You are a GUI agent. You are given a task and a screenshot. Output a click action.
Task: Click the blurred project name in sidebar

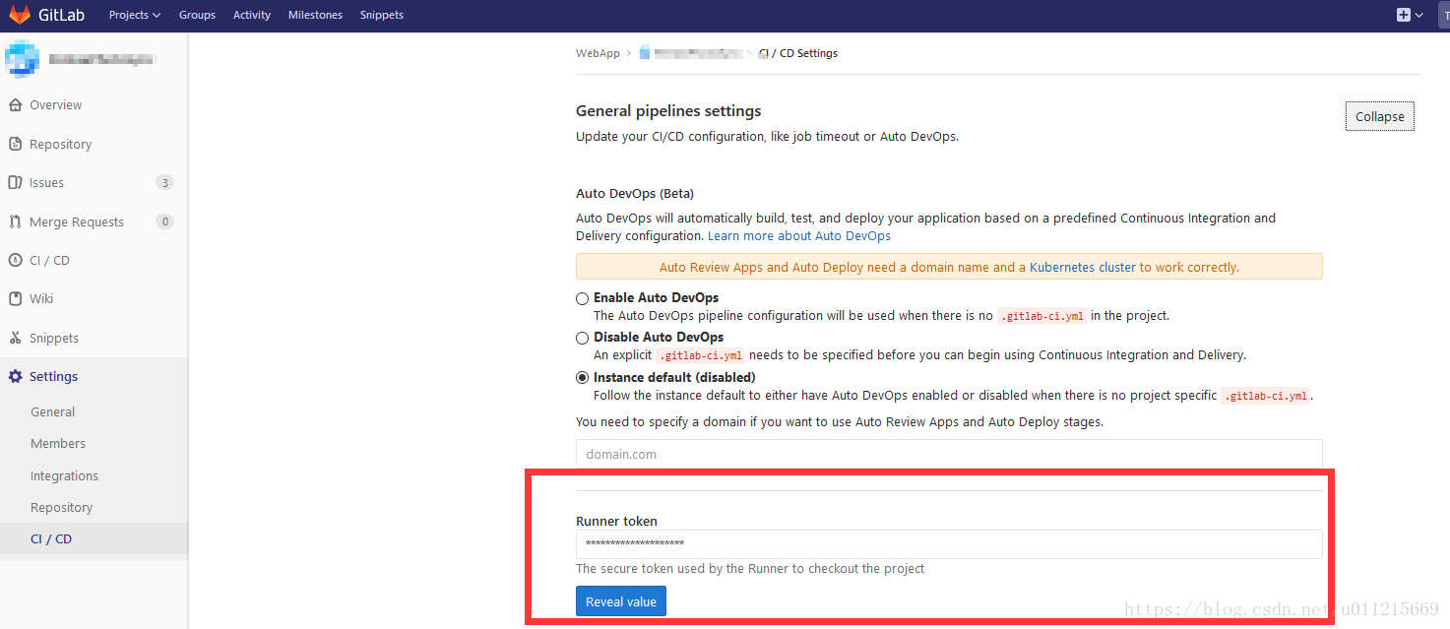click(102, 59)
